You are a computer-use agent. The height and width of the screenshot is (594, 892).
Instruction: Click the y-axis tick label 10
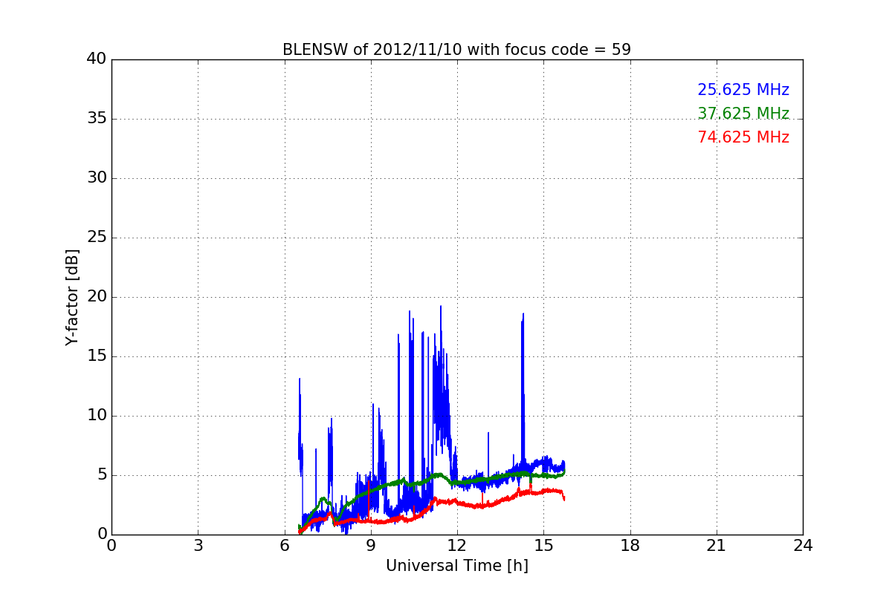pyautogui.click(x=97, y=416)
